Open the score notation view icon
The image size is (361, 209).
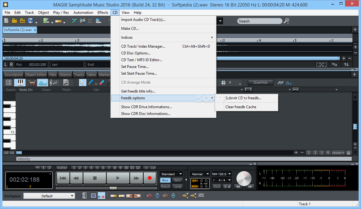tap(54, 82)
